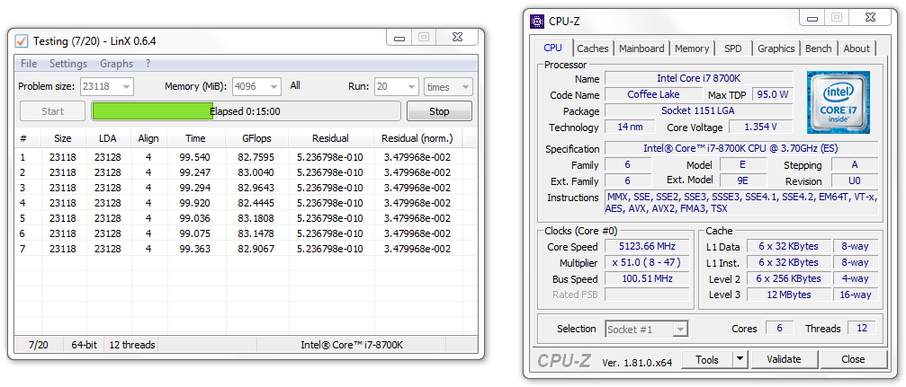Click GFlops value 83.0040
Image resolution: width=906 pixels, height=387 pixels.
(257, 172)
